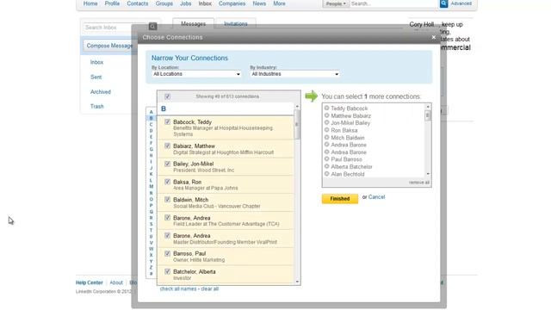Click Compose Message button
This screenshot has width=551, height=310.
click(109, 46)
